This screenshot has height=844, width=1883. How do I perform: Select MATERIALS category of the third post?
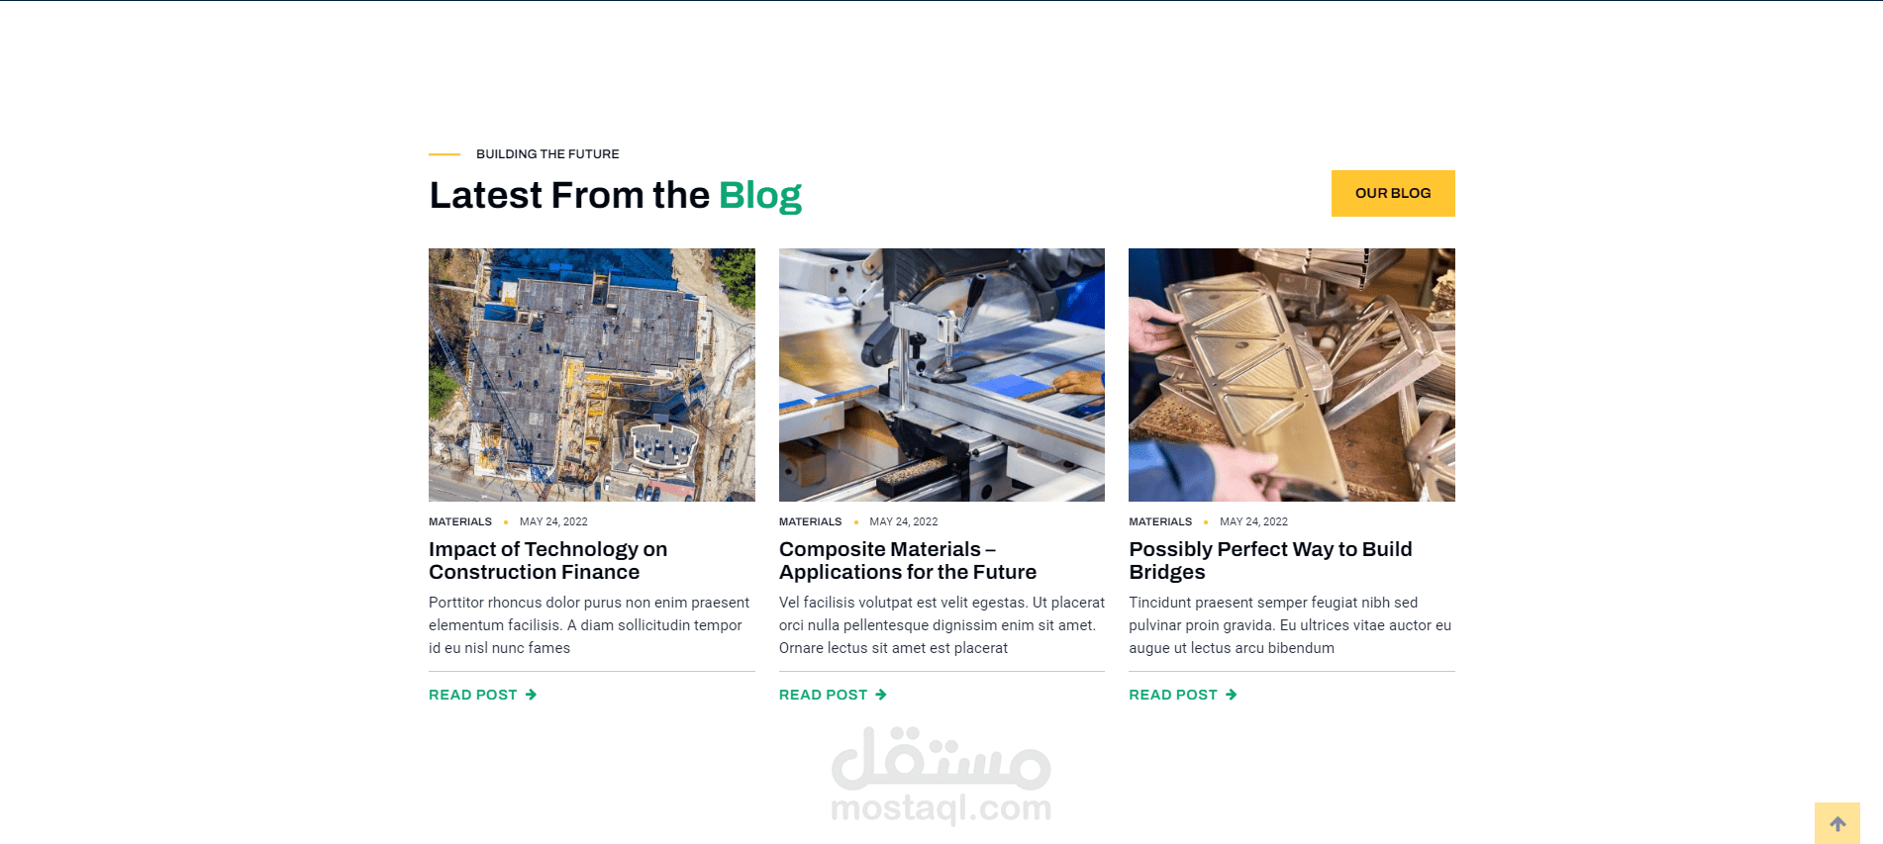[1160, 521]
